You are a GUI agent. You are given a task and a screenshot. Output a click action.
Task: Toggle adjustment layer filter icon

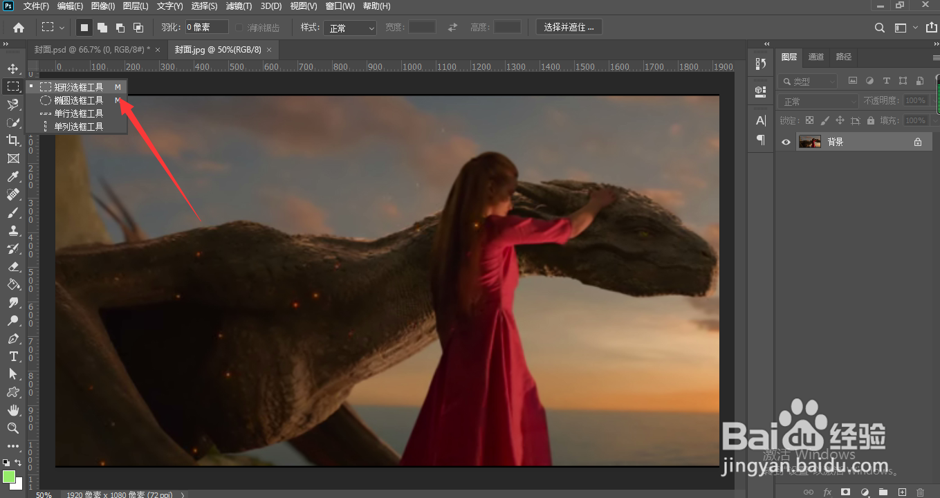(x=869, y=81)
